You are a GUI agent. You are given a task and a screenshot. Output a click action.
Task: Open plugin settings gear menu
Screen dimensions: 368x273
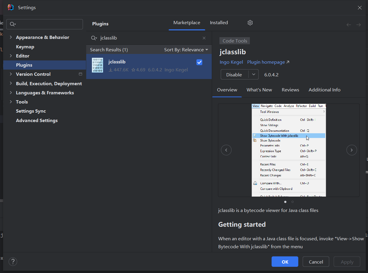250,23
